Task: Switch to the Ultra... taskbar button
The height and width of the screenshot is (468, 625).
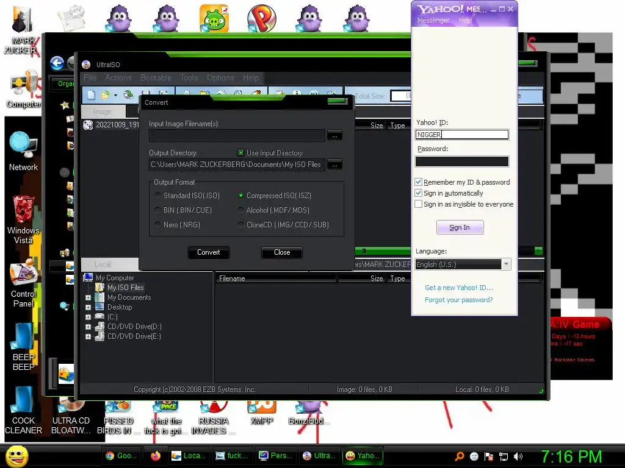Action: tap(319, 456)
